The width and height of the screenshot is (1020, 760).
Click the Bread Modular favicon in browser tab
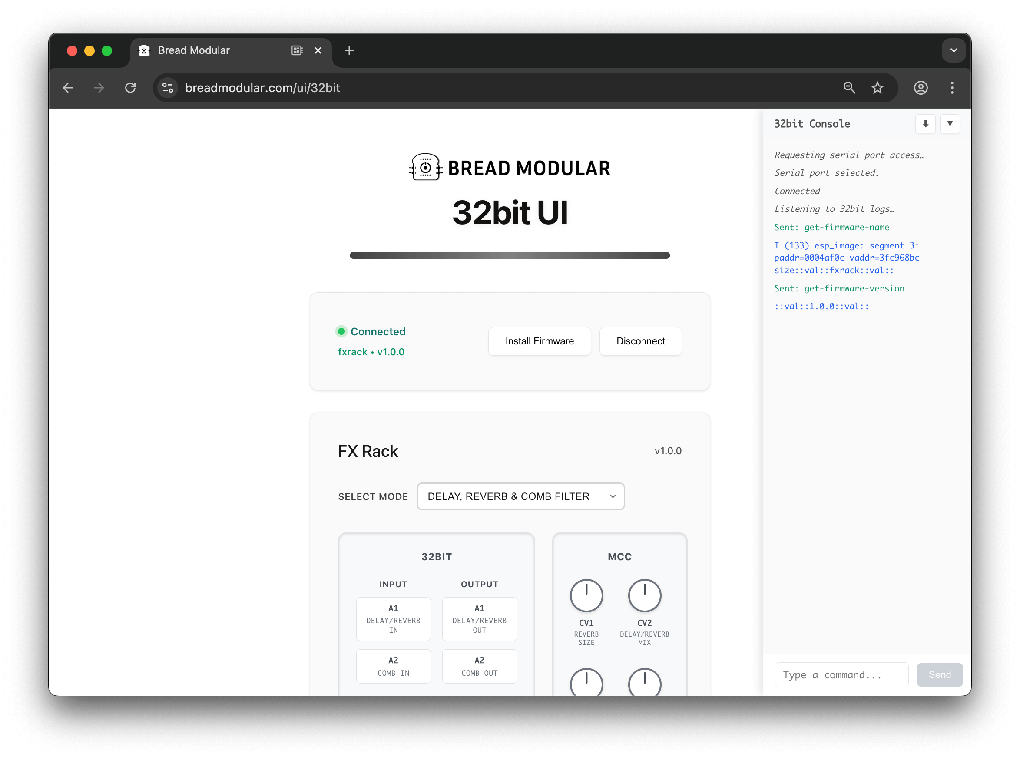tap(144, 51)
